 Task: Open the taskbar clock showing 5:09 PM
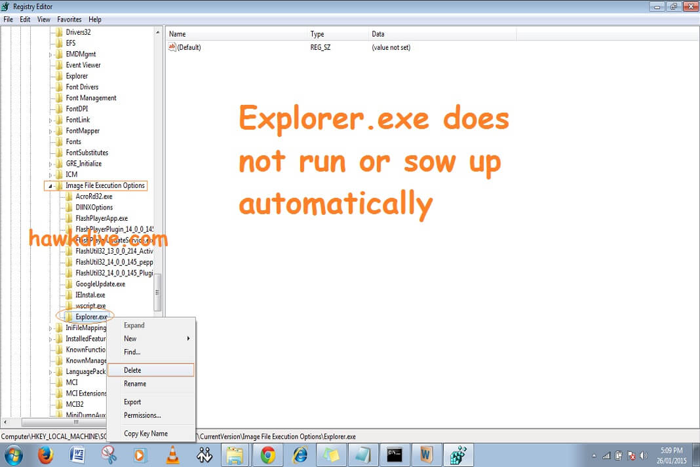pyautogui.click(x=671, y=455)
